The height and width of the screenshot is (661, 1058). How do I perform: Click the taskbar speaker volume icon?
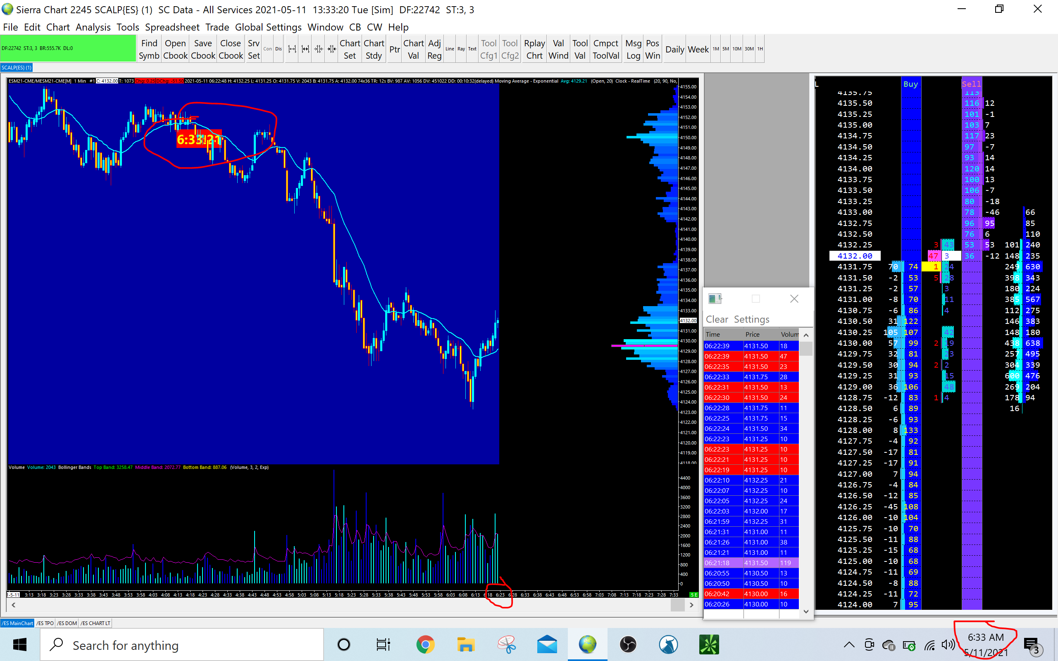[x=948, y=644]
